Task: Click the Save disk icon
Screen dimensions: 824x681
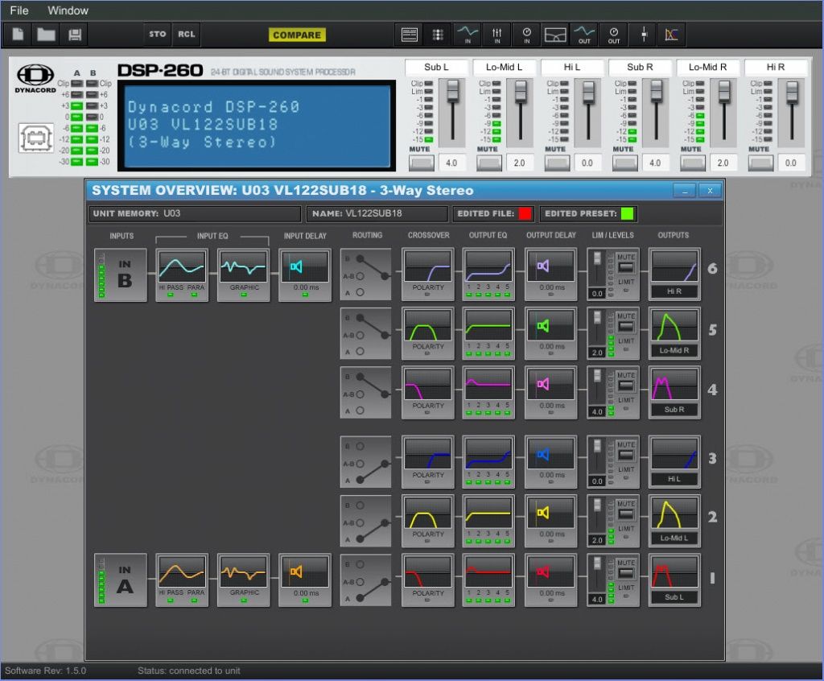Action: click(x=75, y=35)
